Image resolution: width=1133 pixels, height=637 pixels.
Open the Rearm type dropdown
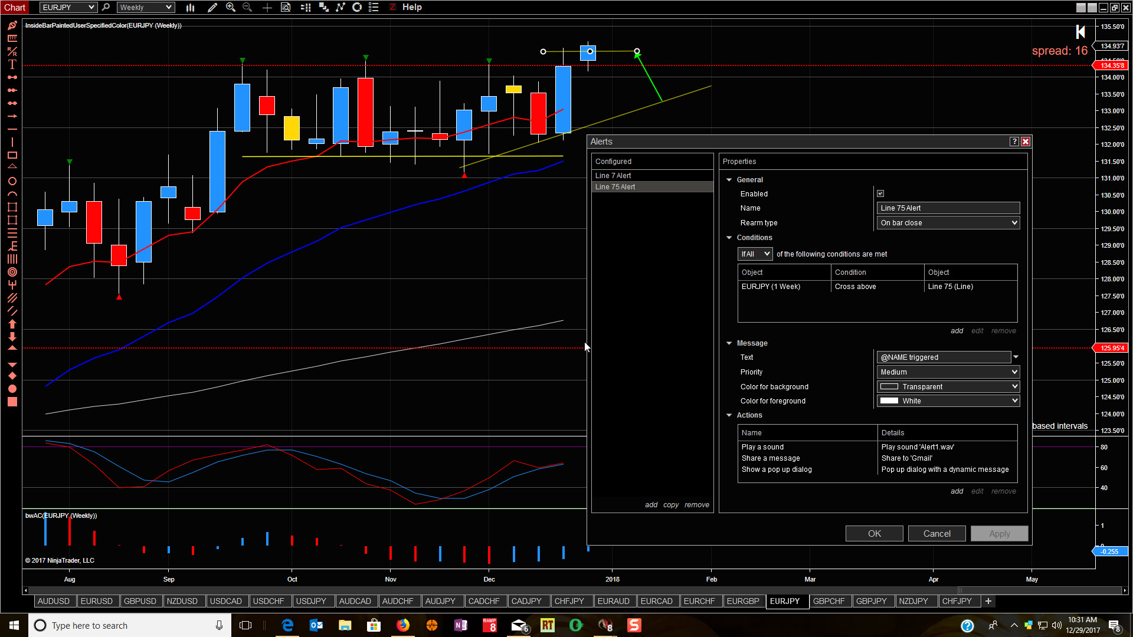948,223
